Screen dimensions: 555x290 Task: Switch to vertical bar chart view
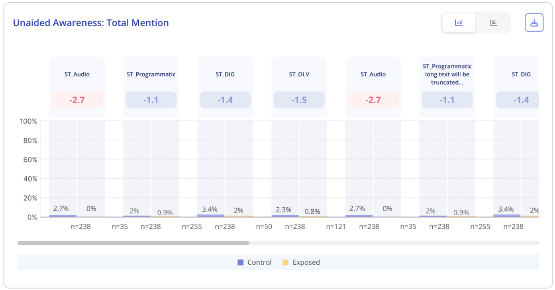pos(459,23)
